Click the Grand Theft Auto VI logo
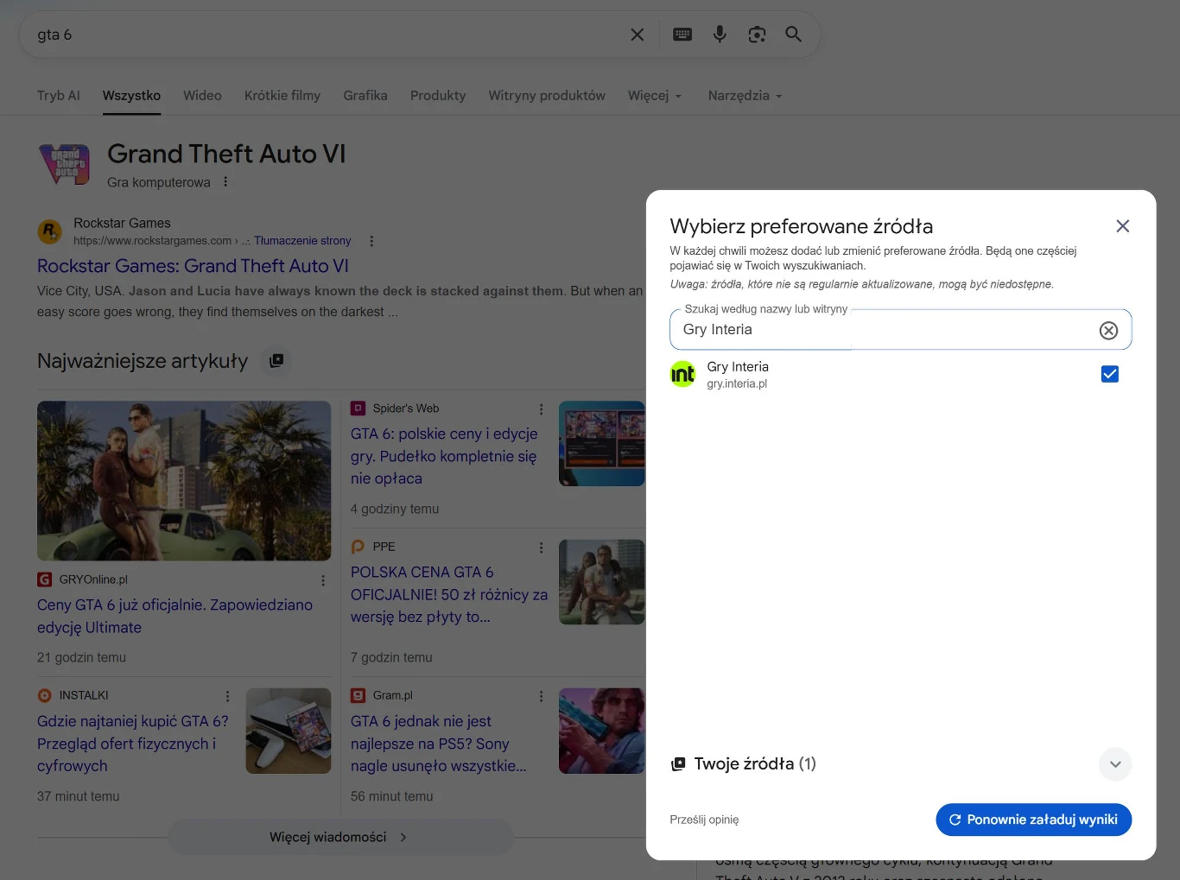The width and height of the screenshot is (1180, 880). tap(65, 164)
